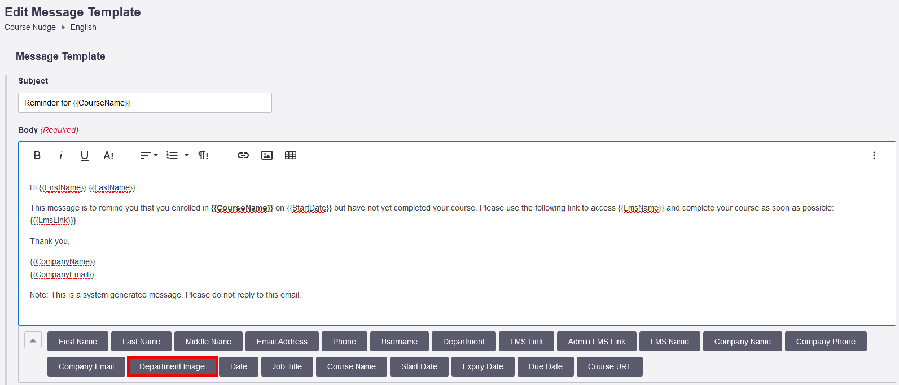Click the {{CompanyEmail}} line in body
Screen dimensions: 899x385
pyautogui.click(x=62, y=275)
